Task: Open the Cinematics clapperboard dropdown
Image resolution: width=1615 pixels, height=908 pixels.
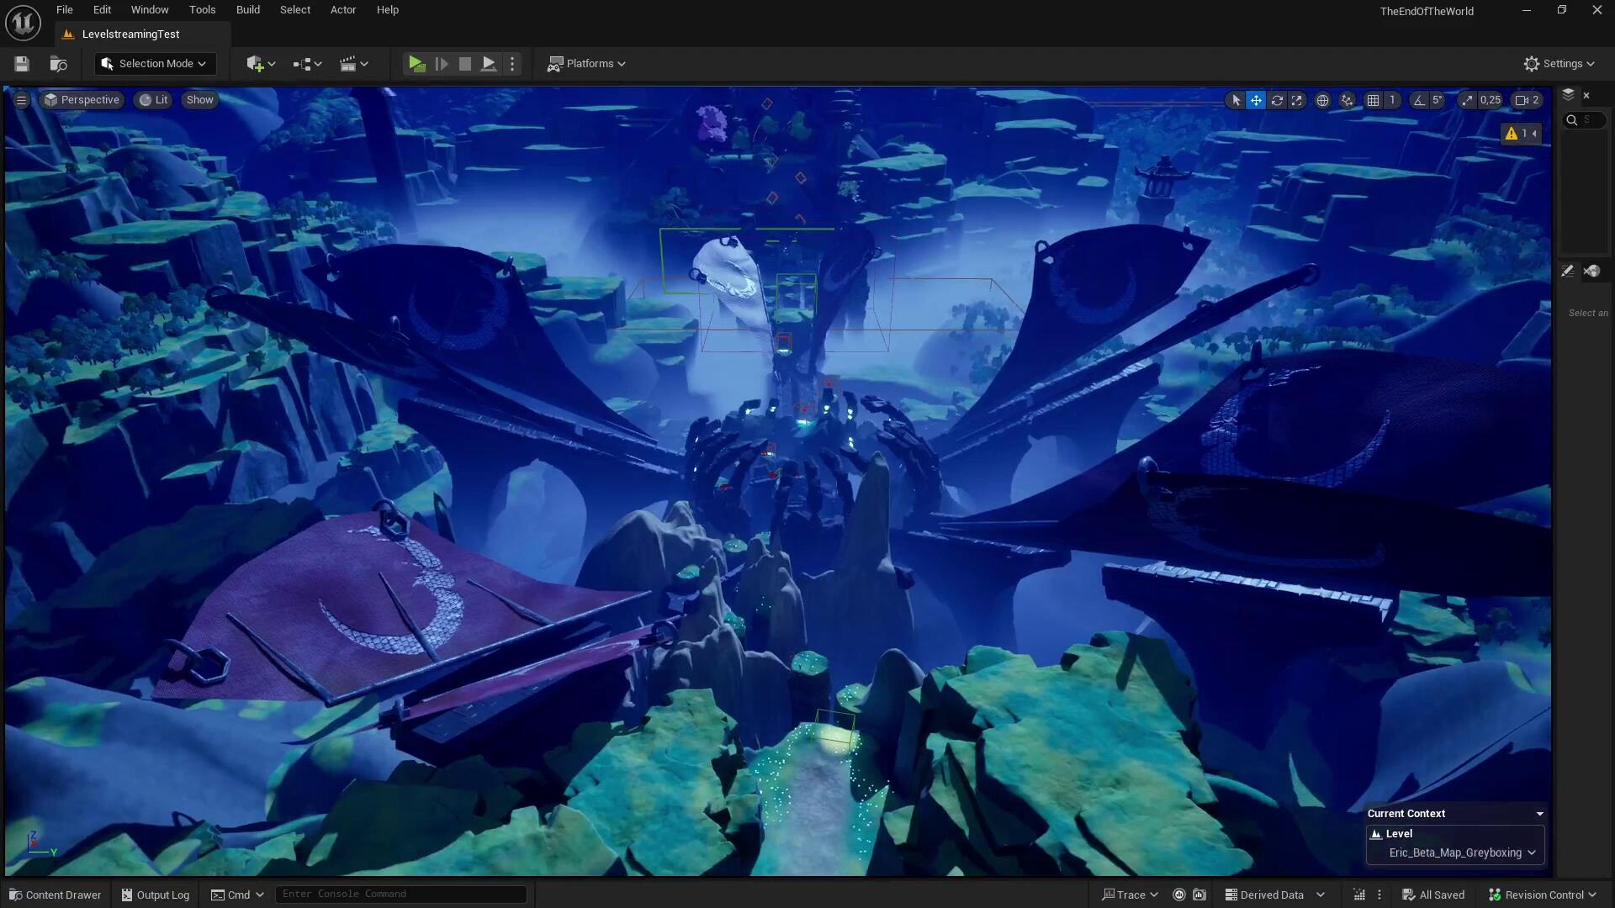Action: pos(354,64)
